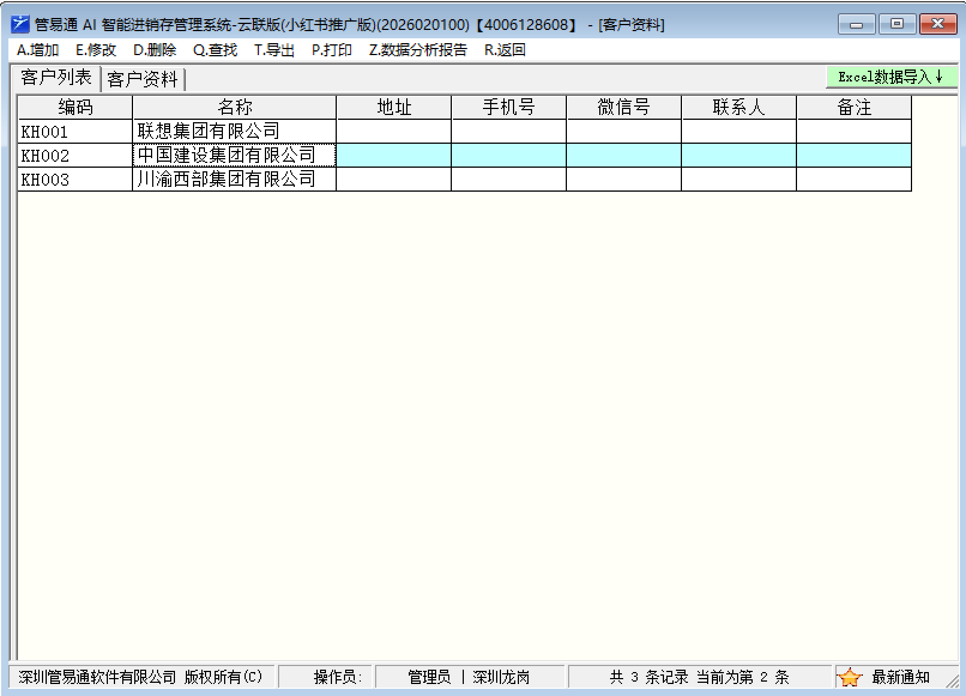Open Z.数据分析报告 report menu

pos(418,50)
